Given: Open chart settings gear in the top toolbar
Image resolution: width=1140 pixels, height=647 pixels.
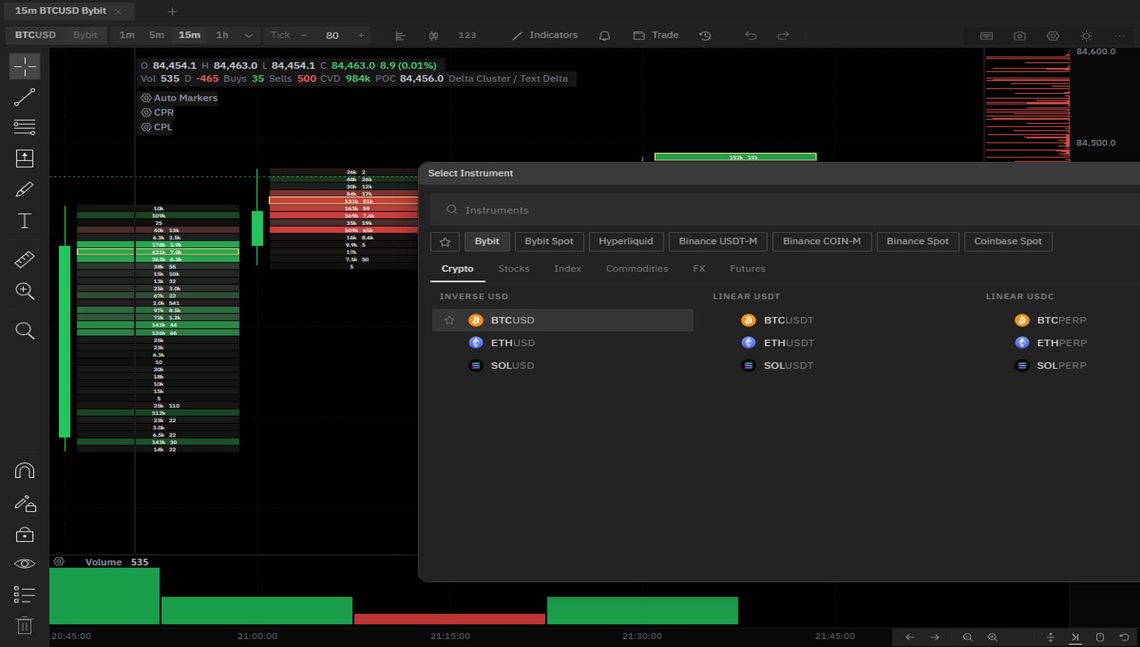Looking at the screenshot, I should click(1053, 36).
